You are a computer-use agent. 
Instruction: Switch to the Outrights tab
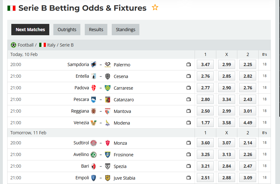point(67,29)
